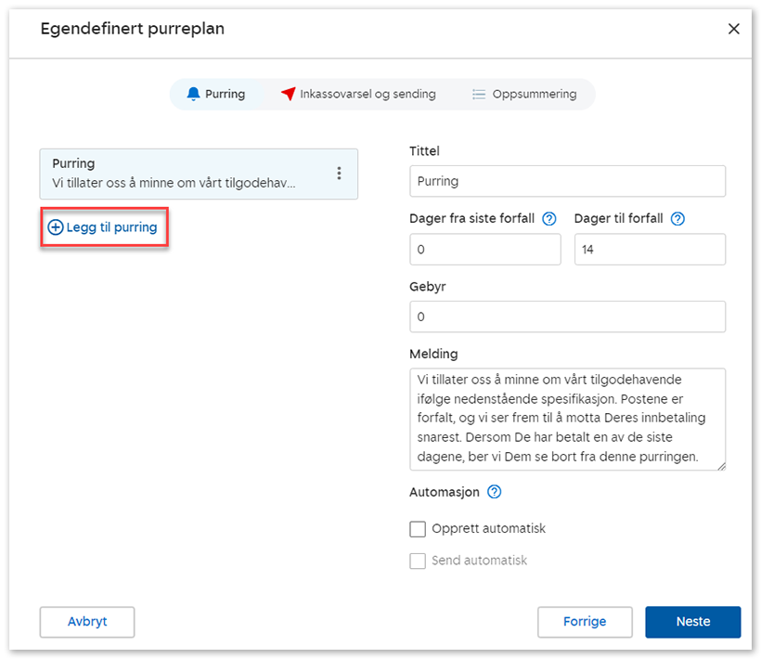This screenshot has height=659, width=761.
Task: Click the plus icon to add reminder
Action: click(56, 227)
